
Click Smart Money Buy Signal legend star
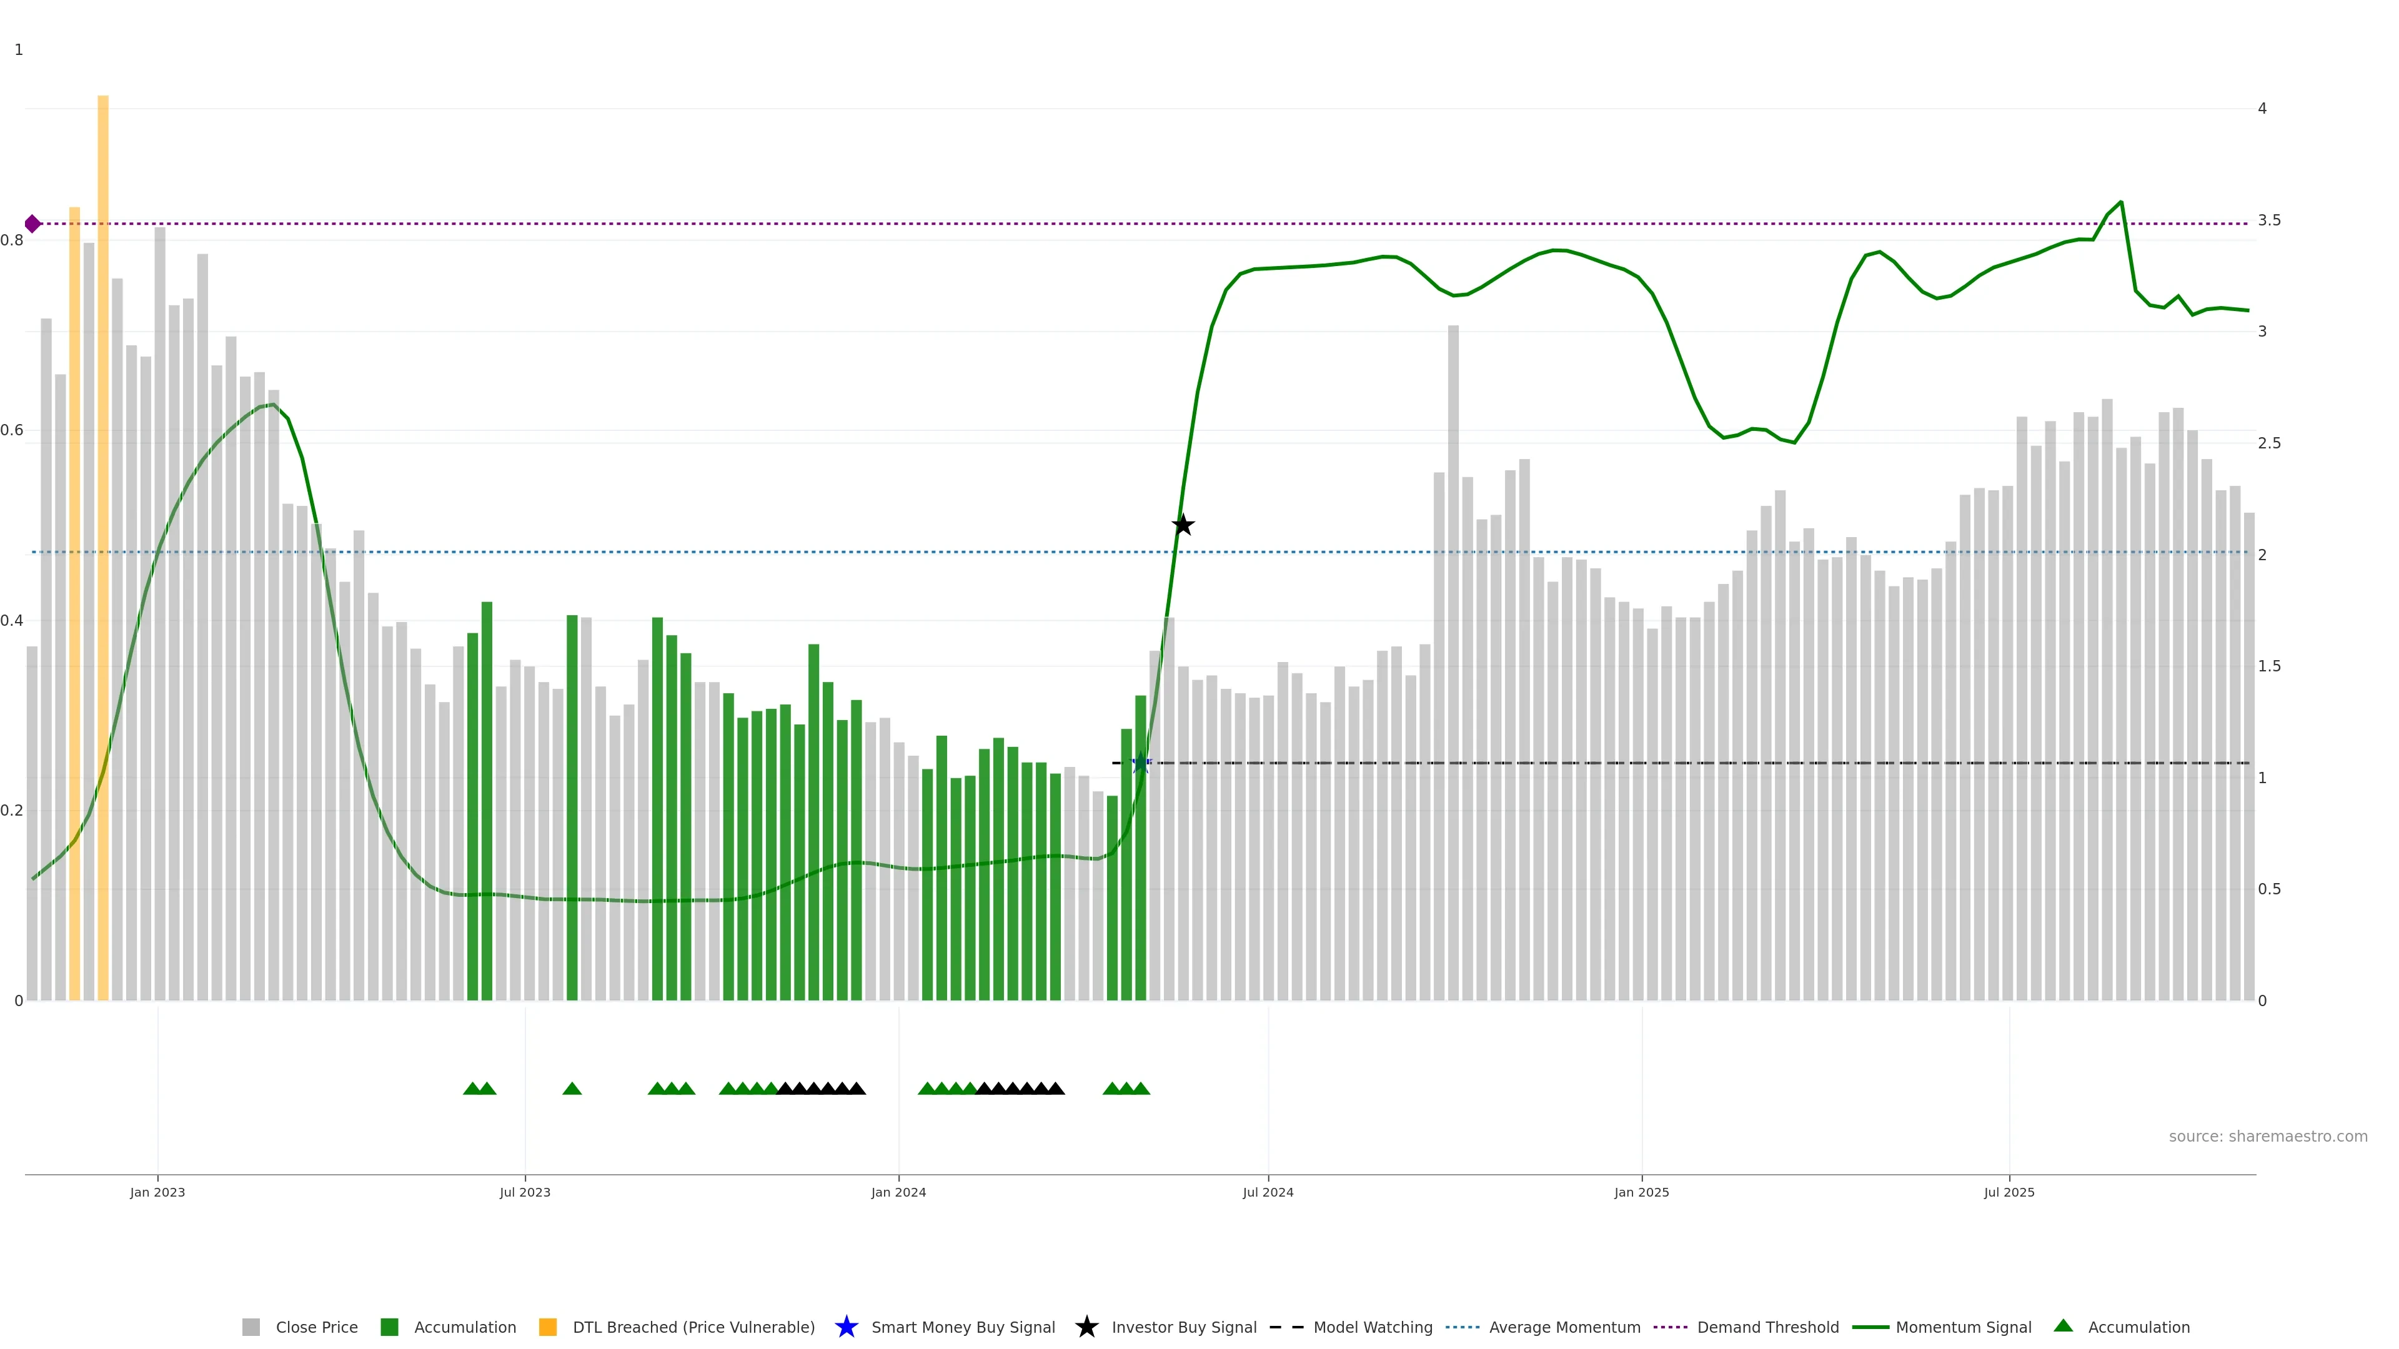coord(847,1327)
